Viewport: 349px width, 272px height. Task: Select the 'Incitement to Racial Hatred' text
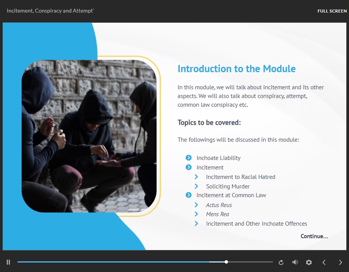pyautogui.click(x=241, y=177)
